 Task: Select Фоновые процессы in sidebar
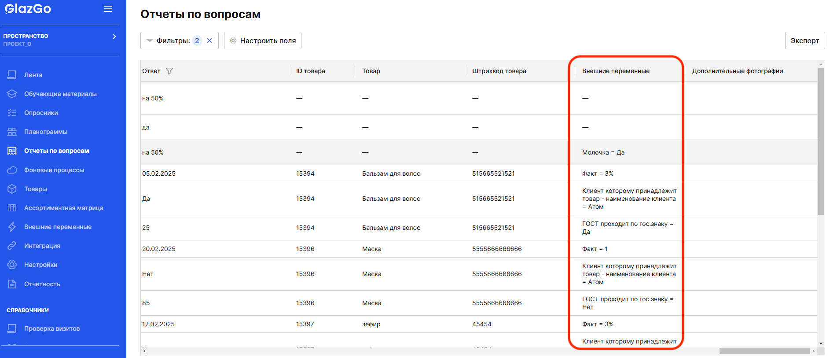(x=54, y=170)
